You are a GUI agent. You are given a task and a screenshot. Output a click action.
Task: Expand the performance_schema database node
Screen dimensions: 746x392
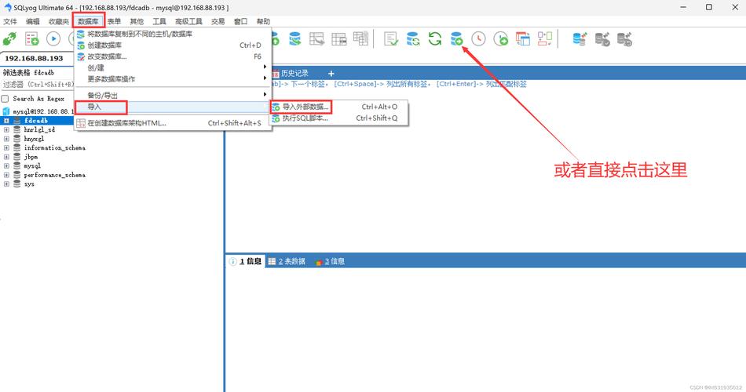6,175
